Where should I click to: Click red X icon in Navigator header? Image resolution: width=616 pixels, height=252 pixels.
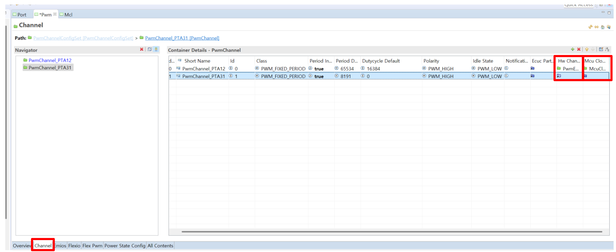141,49
